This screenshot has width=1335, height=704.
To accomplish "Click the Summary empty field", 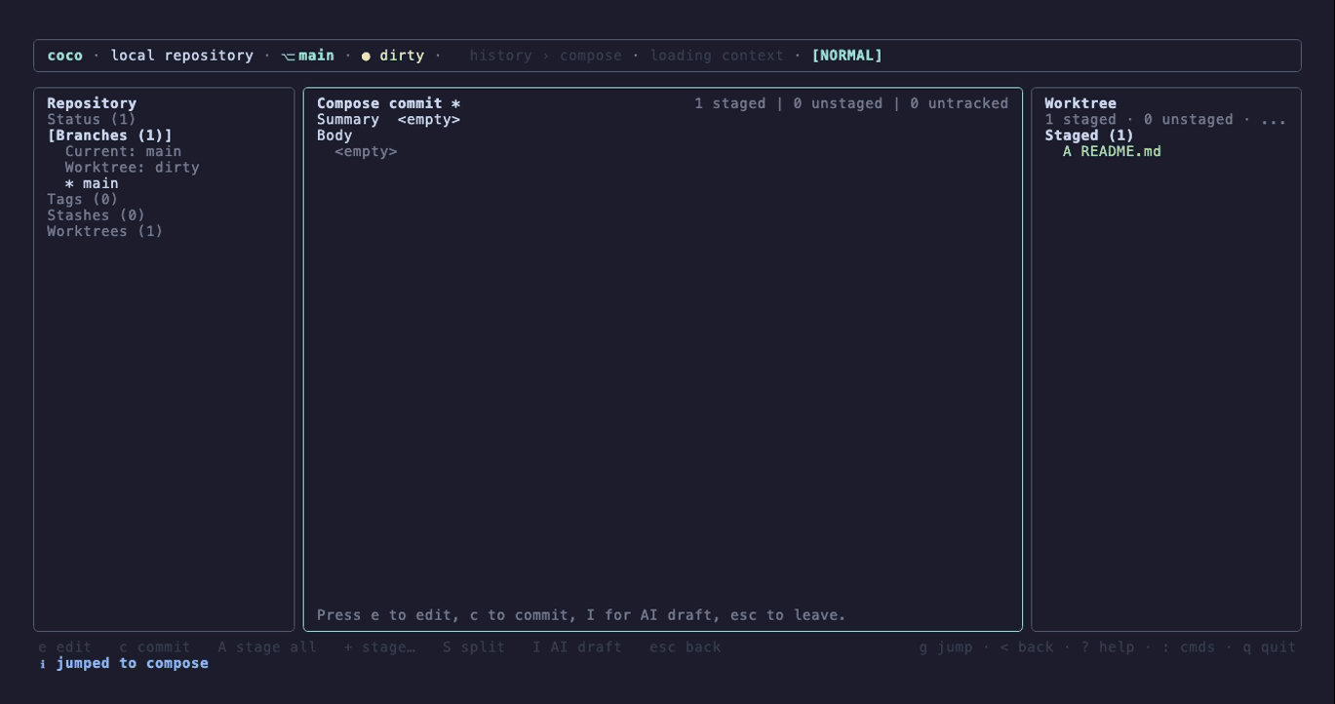I will tap(429, 119).
